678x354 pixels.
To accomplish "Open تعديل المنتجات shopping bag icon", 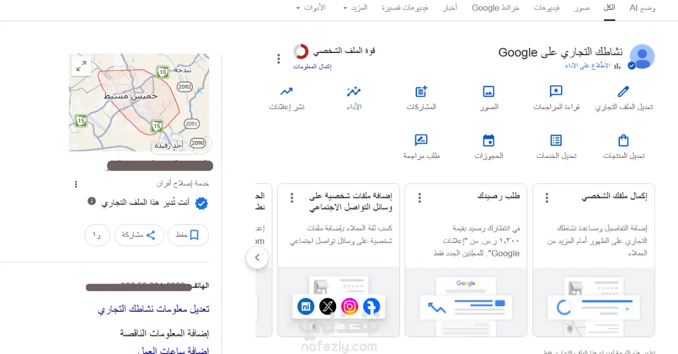I will 623,140.
